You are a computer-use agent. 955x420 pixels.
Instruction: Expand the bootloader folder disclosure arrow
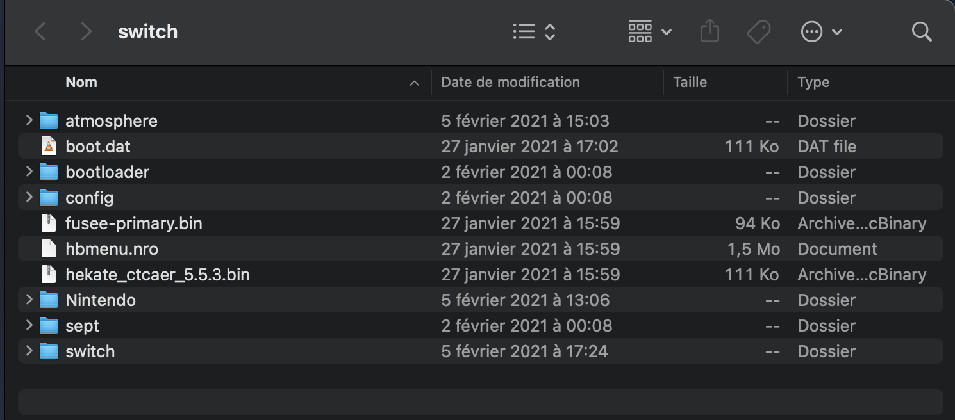click(x=29, y=172)
